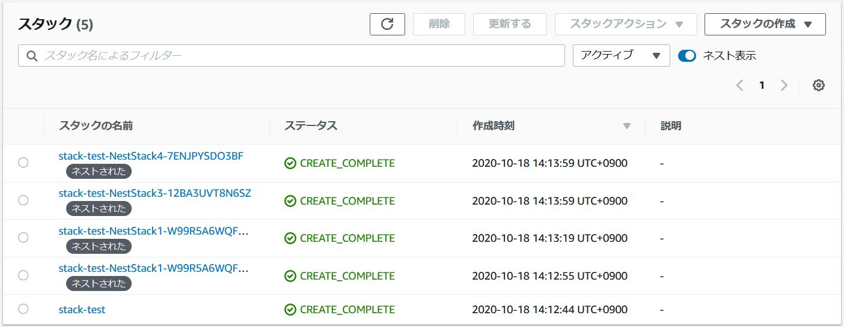Click timestamp 2020-10-18 14:12:44 UTC+0900
The height and width of the screenshot is (327, 844).
[x=550, y=310]
